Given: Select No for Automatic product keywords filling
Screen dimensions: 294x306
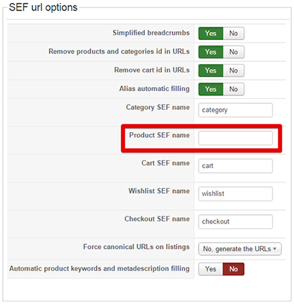Looking at the screenshot, I should click(x=233, y=269).
